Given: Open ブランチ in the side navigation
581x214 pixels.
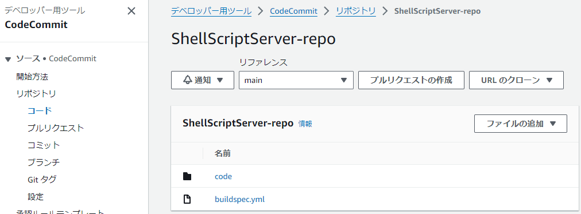Looking at the screenshot, I should 44,163.
